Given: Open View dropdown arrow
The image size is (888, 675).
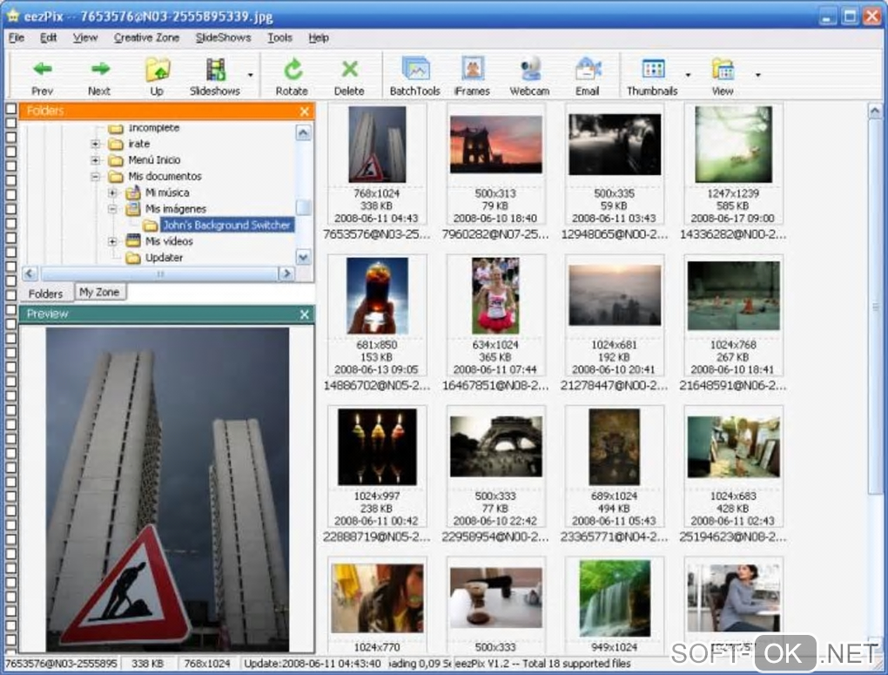Looking at the screenshot, I should pos(757,75).
